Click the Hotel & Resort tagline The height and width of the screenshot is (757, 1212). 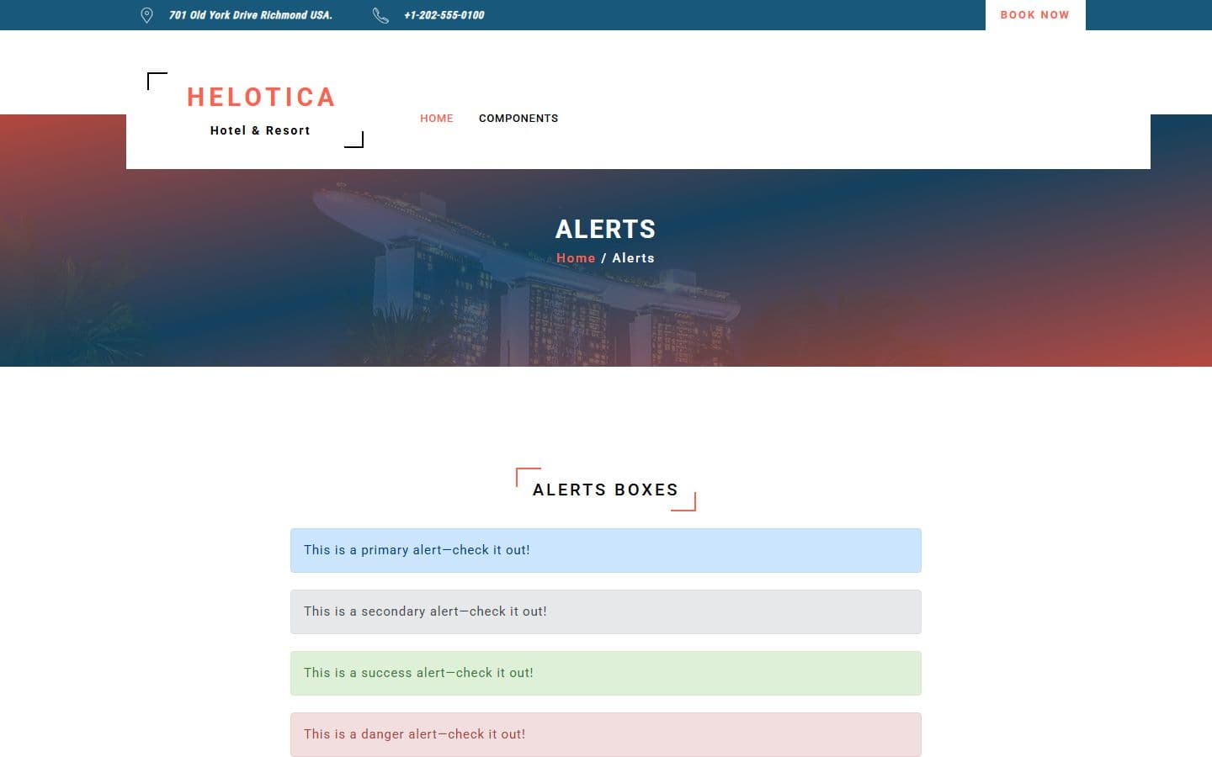click(260, 130)
